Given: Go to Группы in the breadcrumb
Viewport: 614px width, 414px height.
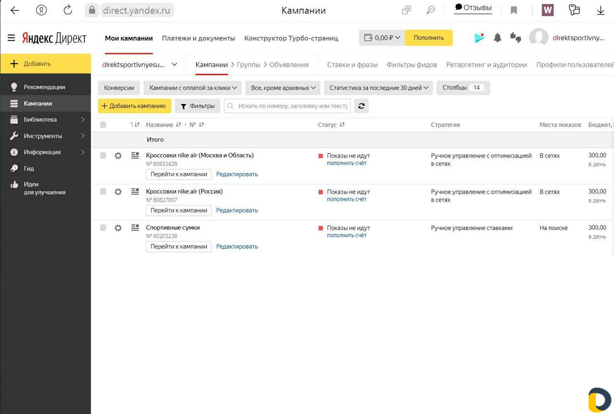Looking at the screenshot, I should pos(248,65).
